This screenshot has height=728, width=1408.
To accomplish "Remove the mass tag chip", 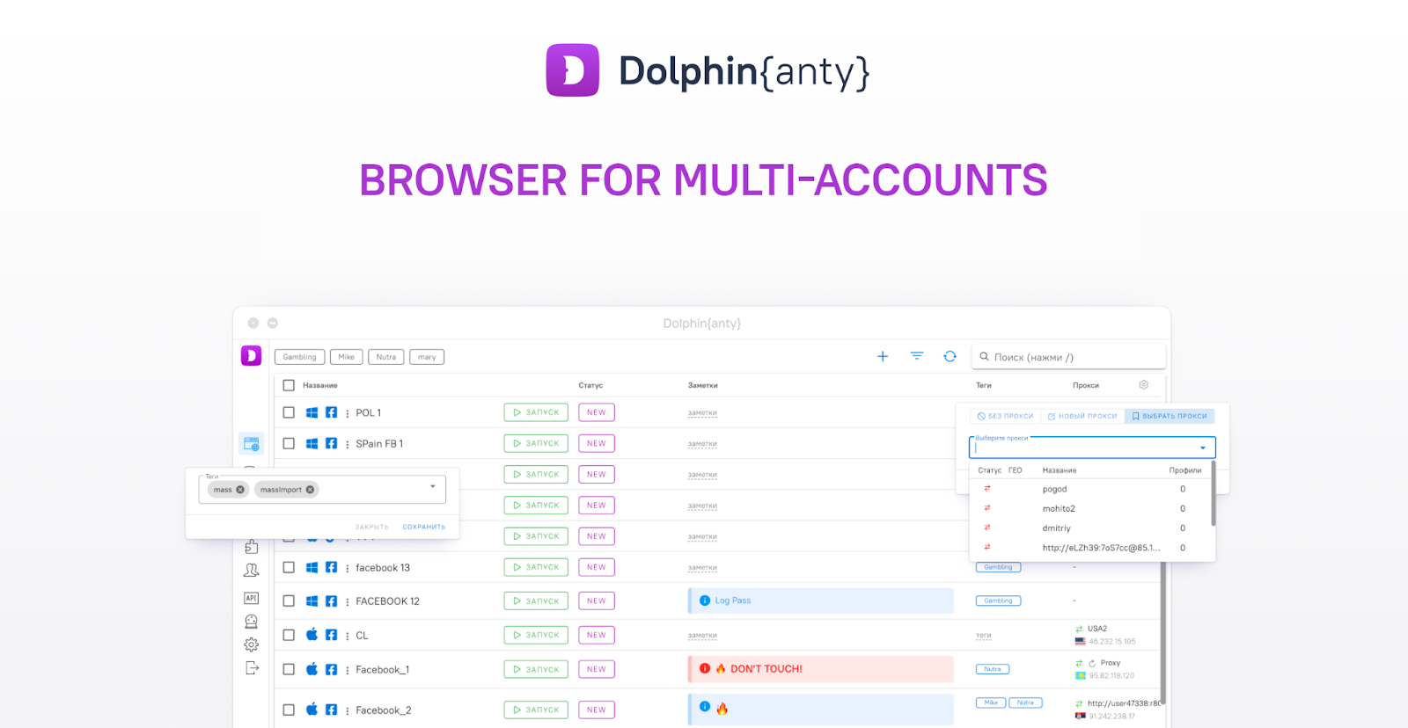I will click(x=240, y=490).
